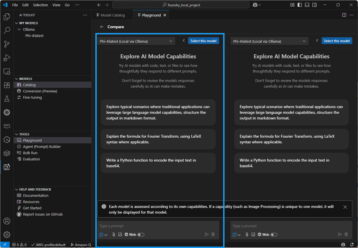Open the left pane model dropdown

(136, 41)
